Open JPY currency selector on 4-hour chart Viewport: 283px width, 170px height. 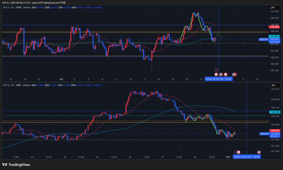(x=273, y=8)
